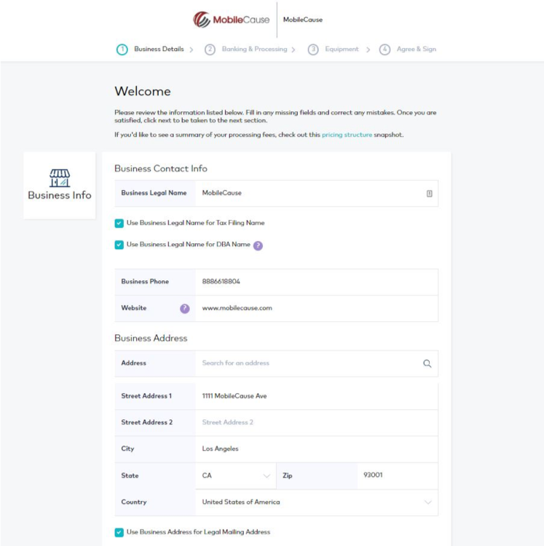Click the Business Contact Info heading
The height and width of the screenshot is (546, 544).
point(160,169)
